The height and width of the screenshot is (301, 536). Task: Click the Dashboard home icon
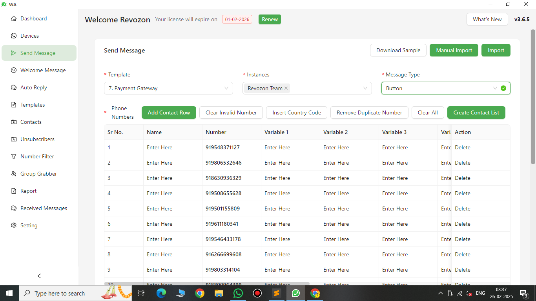click(14, 18)
